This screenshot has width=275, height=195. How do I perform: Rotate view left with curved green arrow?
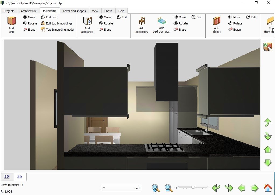pos(216,188)
